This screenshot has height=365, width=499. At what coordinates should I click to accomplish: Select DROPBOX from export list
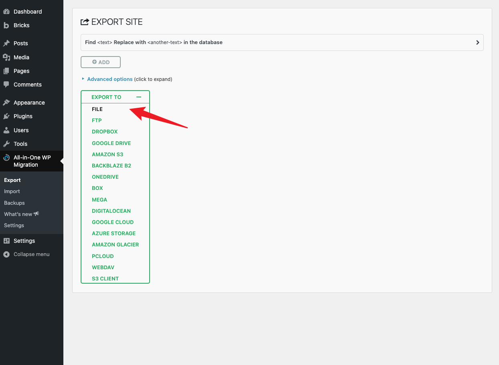click(105, 132)
